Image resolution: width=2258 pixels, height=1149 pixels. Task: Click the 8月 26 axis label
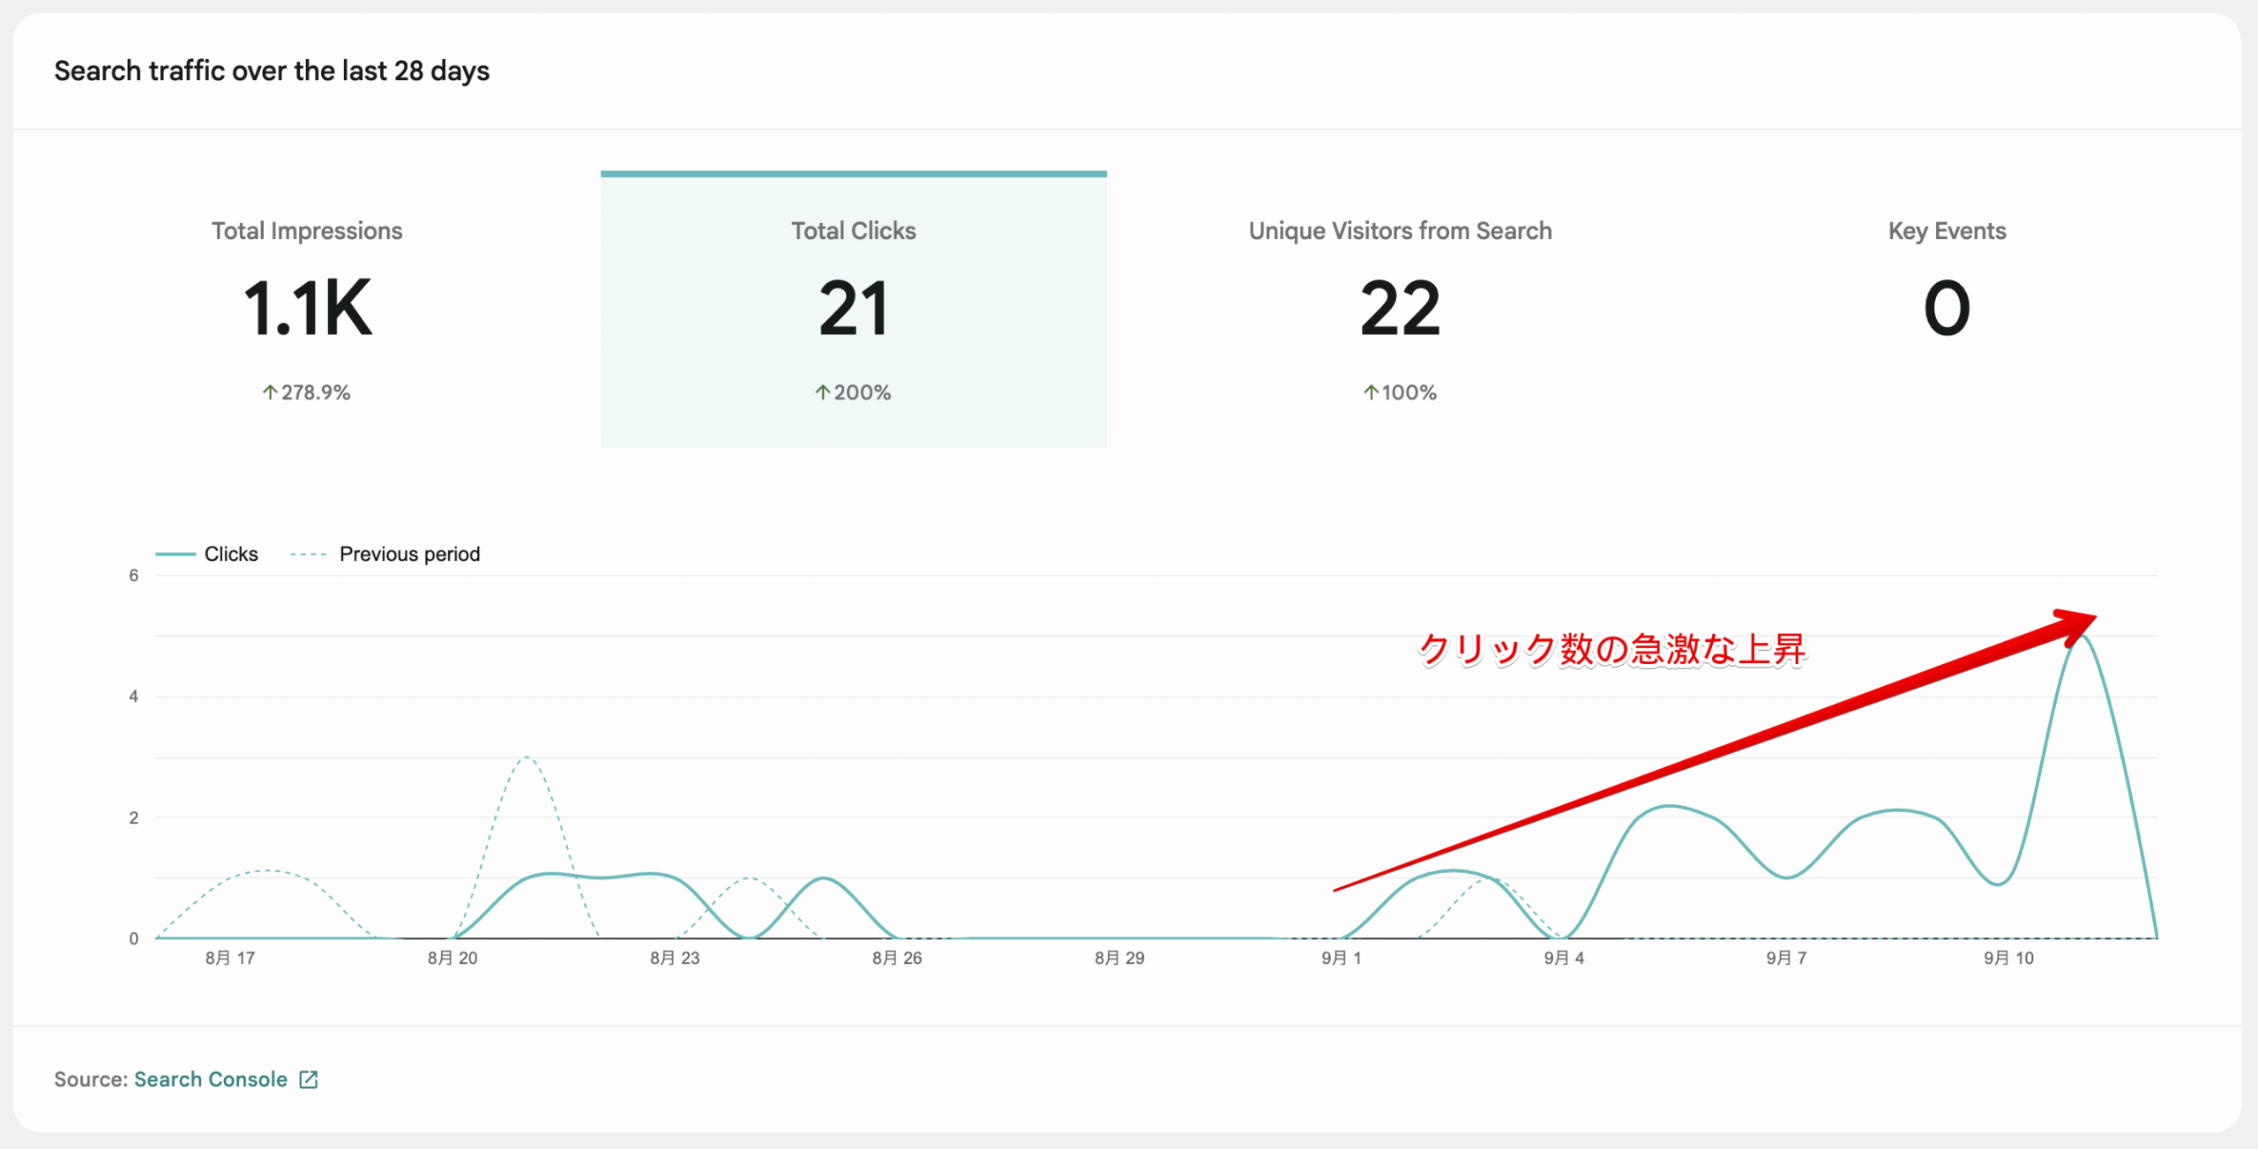point(897,958)
